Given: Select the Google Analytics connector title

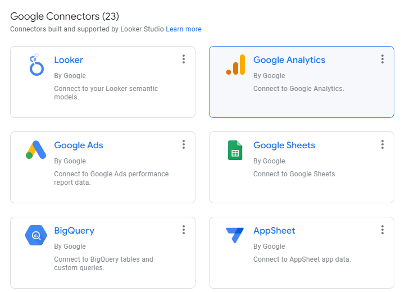Looking at the screenshot, I should pos(289,60).
